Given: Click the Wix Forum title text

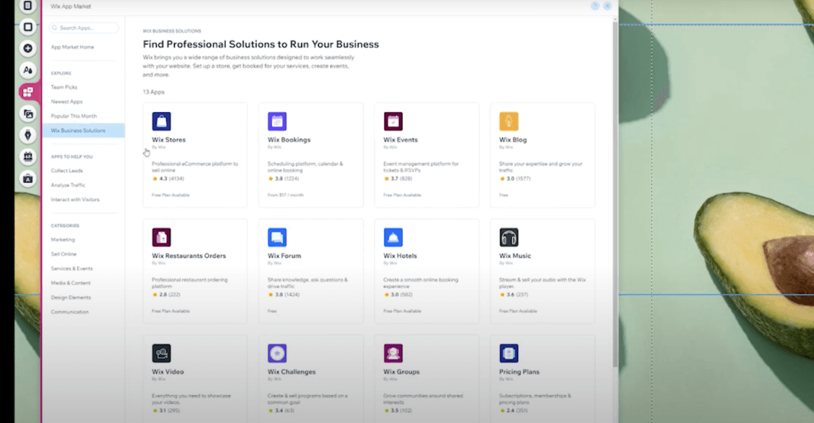Looking at the screenshot, I should pos(285,256).
